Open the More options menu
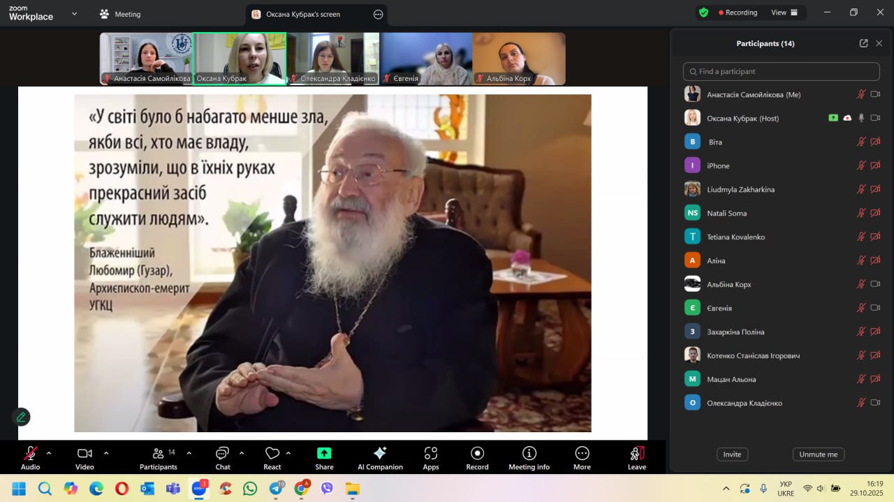The height and width of the screenshot is (502, 894). 582,457
